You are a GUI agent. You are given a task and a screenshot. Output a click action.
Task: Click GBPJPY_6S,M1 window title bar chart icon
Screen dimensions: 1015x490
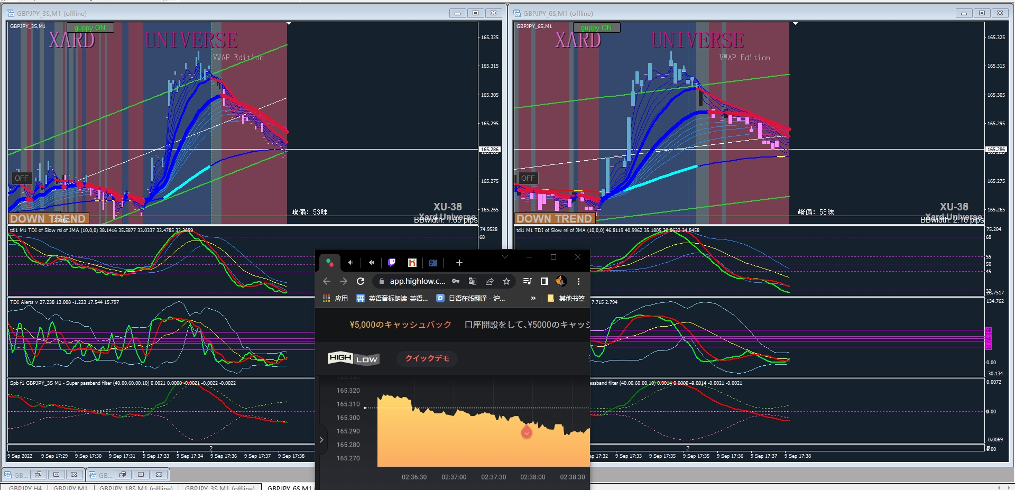tap(517, 13)
